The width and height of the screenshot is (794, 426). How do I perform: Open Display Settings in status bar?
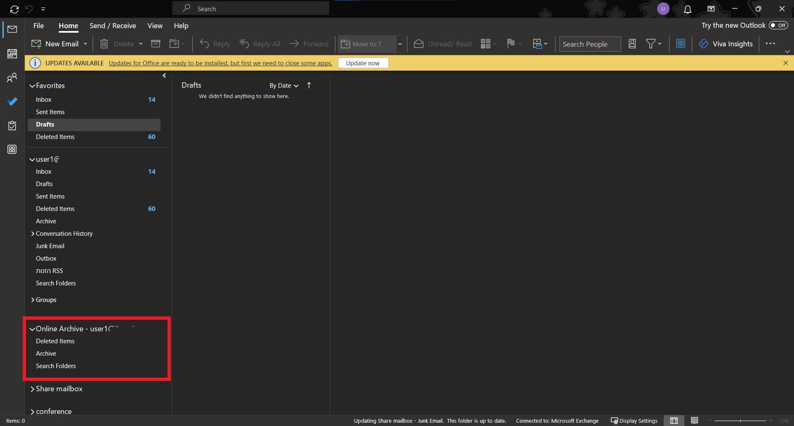(x=634, y=421)
